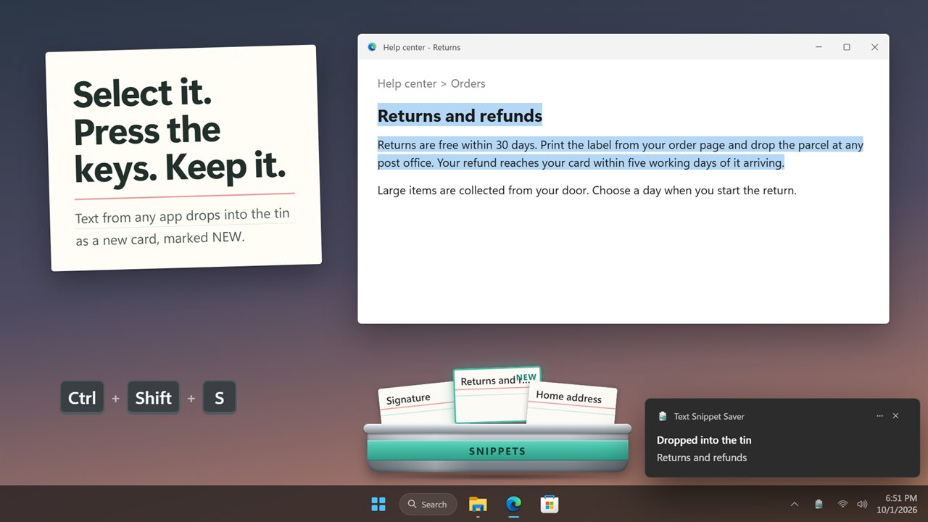
Task: Maximize the Help center window
Action: 847,47
